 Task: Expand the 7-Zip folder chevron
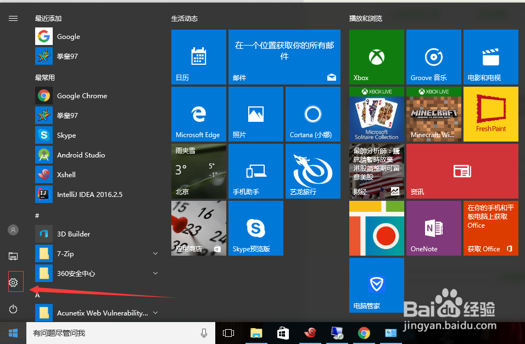point(155,253)
